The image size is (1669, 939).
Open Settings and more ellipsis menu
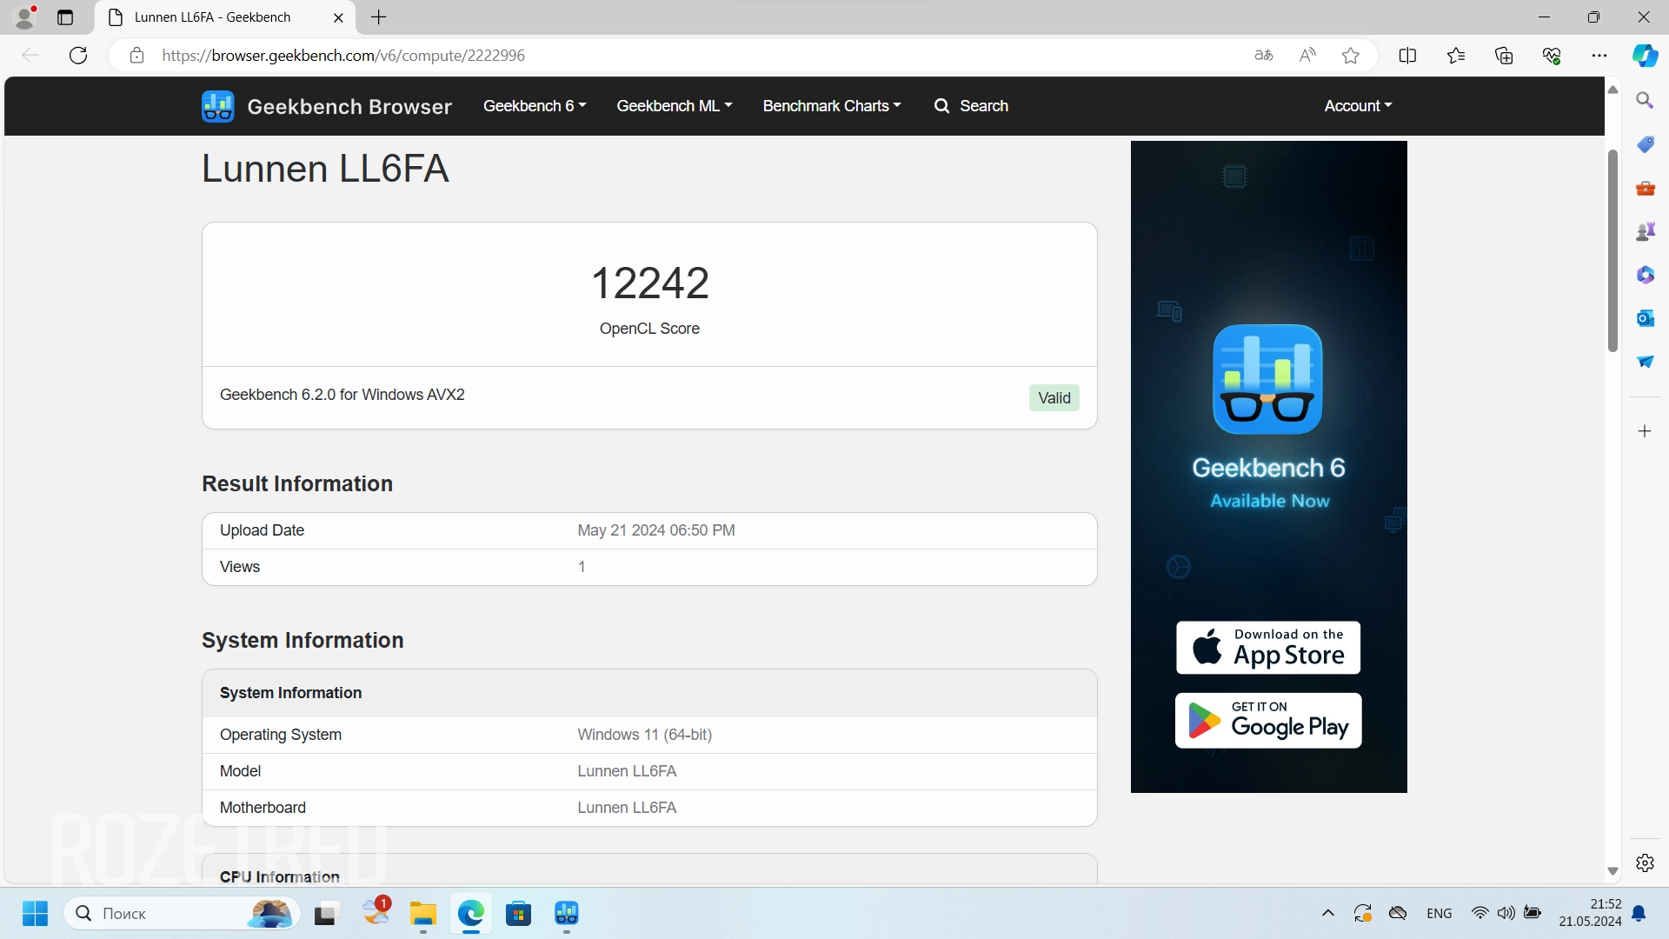pyautogui.click(x=1599, y=56)
